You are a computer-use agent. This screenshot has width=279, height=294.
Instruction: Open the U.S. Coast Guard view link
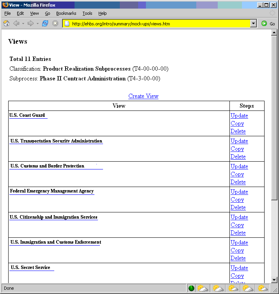pyautogui.click(x=27, y=115)
